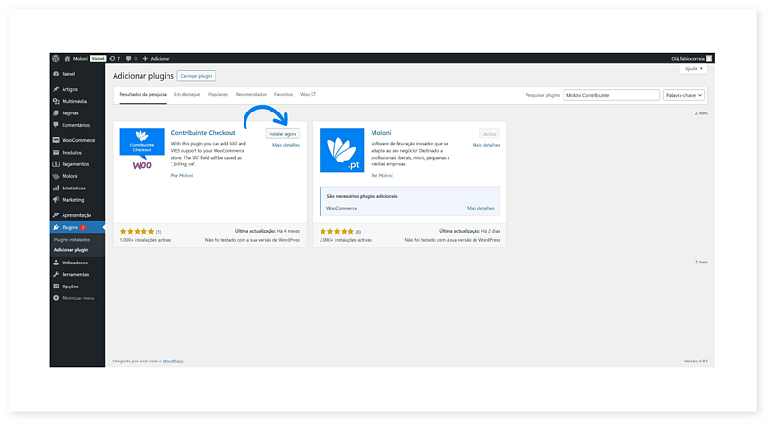Image resolution: width=770 pixels, height=425 pixels.
Task: Switch to the Populares tab
Action: coord(218,95)
